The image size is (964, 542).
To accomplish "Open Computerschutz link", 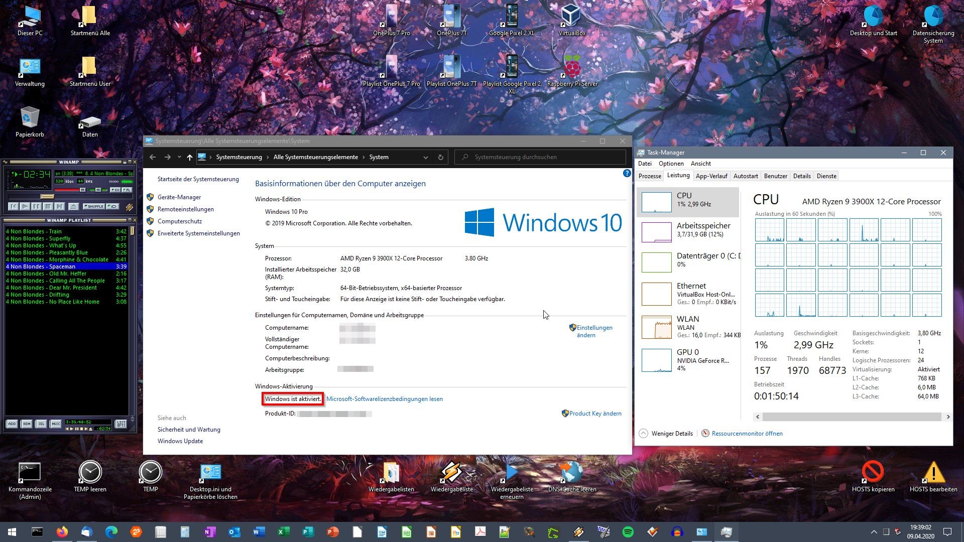I will (x=180, y=221).
